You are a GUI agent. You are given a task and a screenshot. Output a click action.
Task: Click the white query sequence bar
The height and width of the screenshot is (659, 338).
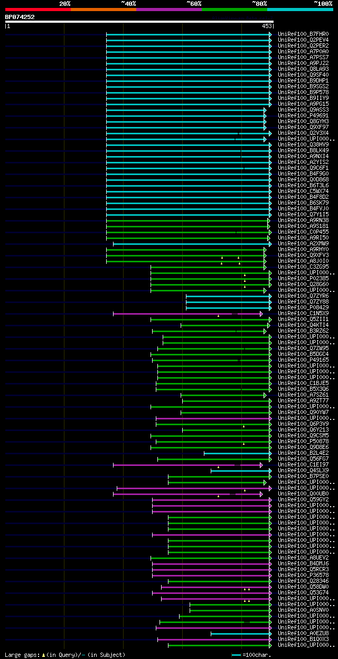(x=139, y=22)
